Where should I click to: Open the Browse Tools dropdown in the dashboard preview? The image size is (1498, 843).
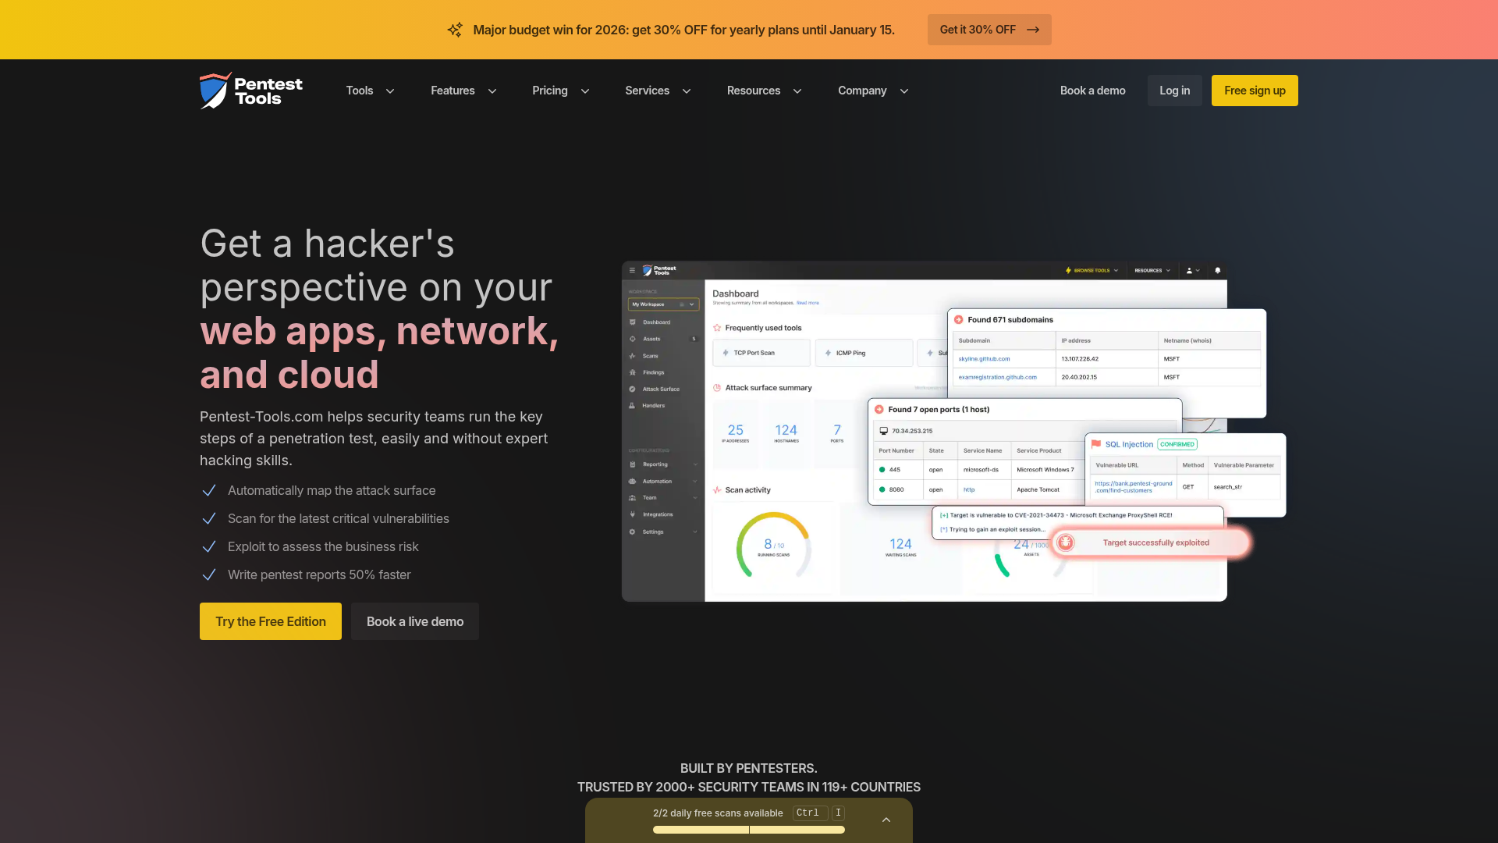[x=1092, y=270]
